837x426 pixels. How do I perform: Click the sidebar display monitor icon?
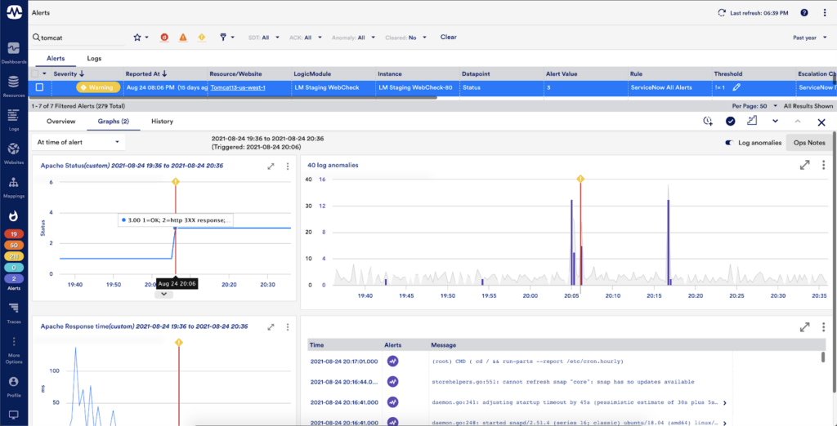(13, 415)
